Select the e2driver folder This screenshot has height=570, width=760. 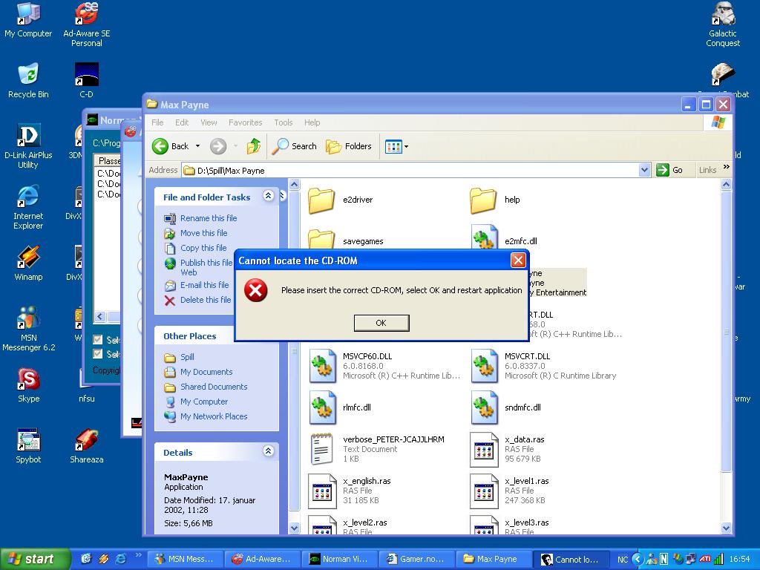click(x=341, y=200)
